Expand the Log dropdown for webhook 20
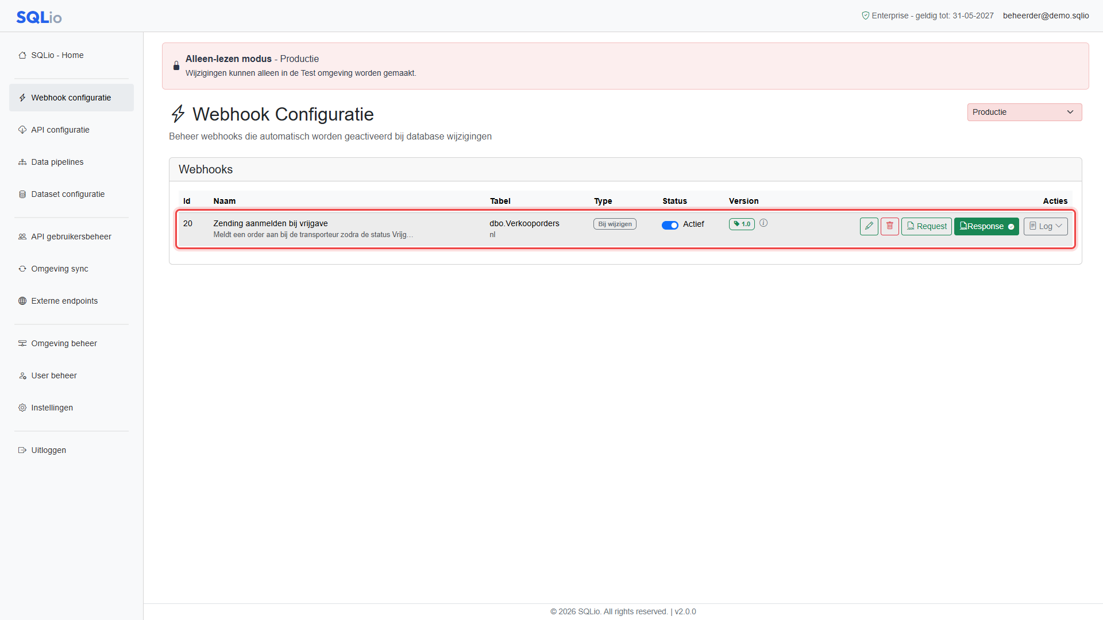Viewport: 1103px width, 620px height. coord(1046,226)
